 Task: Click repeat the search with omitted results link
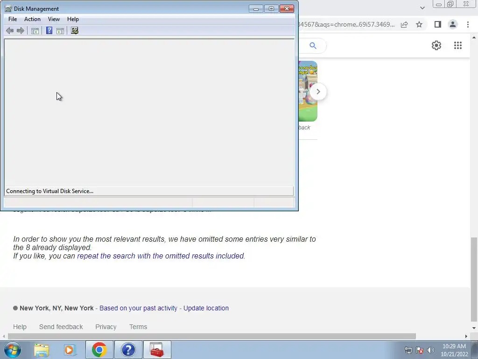pos(161,256)
